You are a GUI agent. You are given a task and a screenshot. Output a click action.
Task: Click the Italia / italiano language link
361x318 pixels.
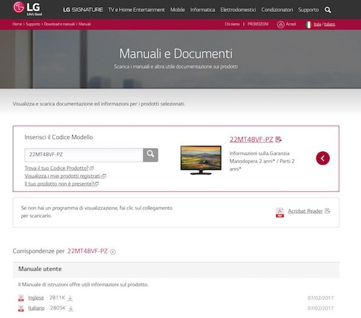point(324,24)
